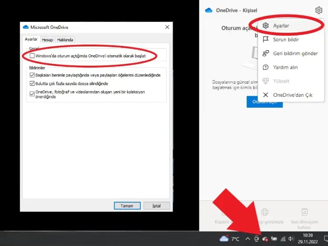This screenshot has height=246, width=328.
Task: Expand hidden system tray icons chevron
Action: (248, 239)
